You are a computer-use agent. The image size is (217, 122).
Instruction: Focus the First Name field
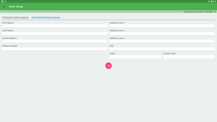click(55, 26)
